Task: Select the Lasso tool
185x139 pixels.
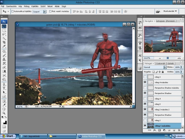Action: pos(4,34)
